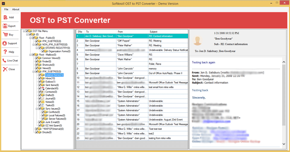Click the Export floppy disk icon
This screenshot has height=152, width=290.
[5, 26]
